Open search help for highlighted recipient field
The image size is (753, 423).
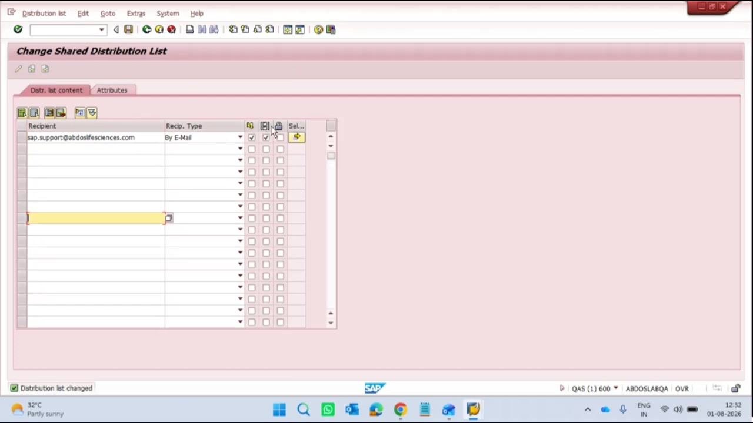point(169,218)
